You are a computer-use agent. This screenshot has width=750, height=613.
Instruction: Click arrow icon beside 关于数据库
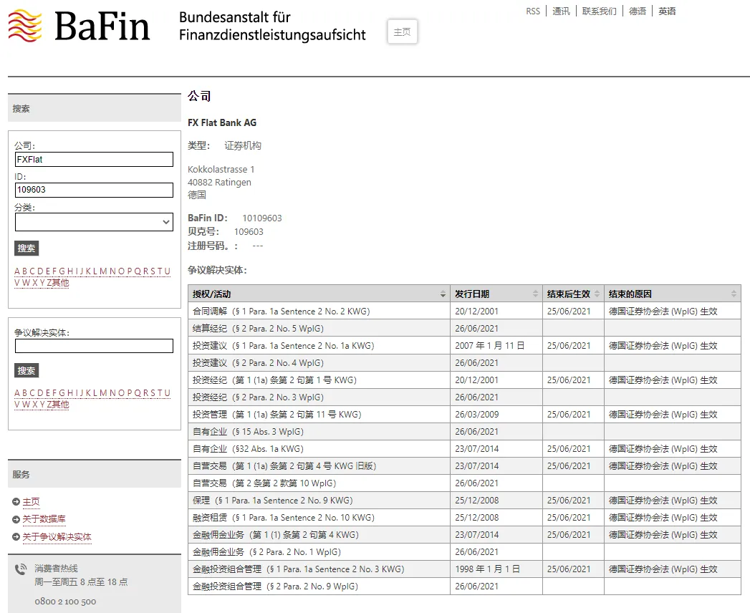pyautogui.click(x=16, y=519)
